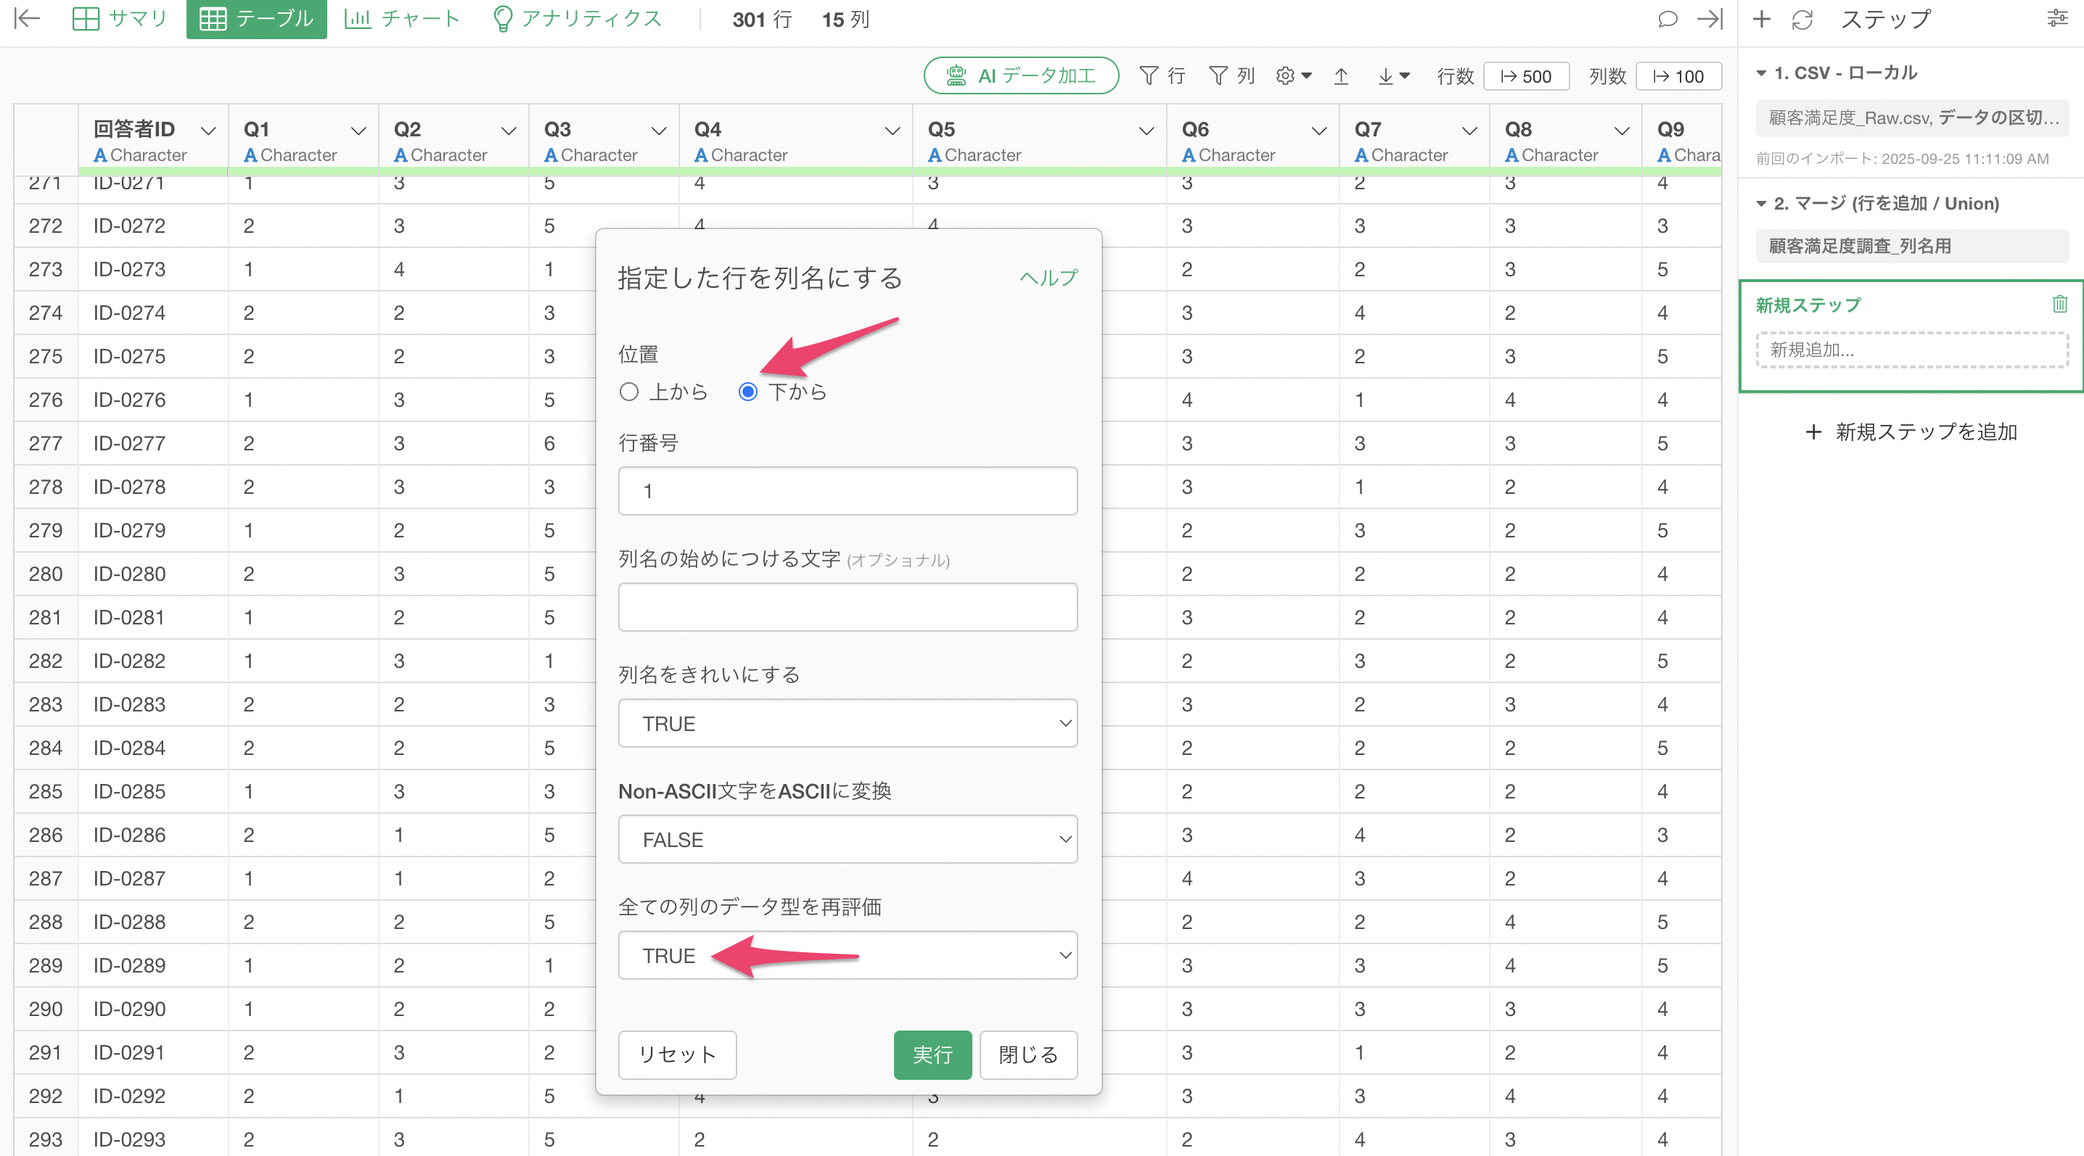Open the ヘルプ link in the dialog
Screen dimensions: 2084x1156
[1048, 278]
